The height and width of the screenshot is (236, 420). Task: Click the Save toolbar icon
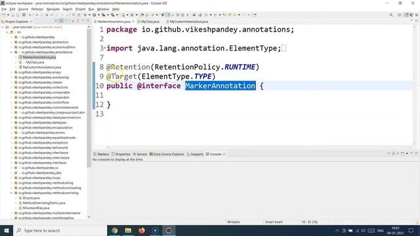tap(12, 15)
